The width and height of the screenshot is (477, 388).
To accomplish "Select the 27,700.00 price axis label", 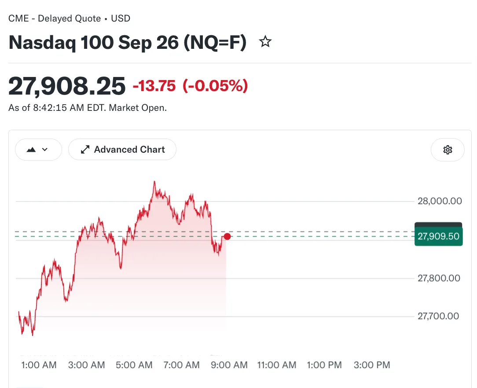I will click(438, 316).
